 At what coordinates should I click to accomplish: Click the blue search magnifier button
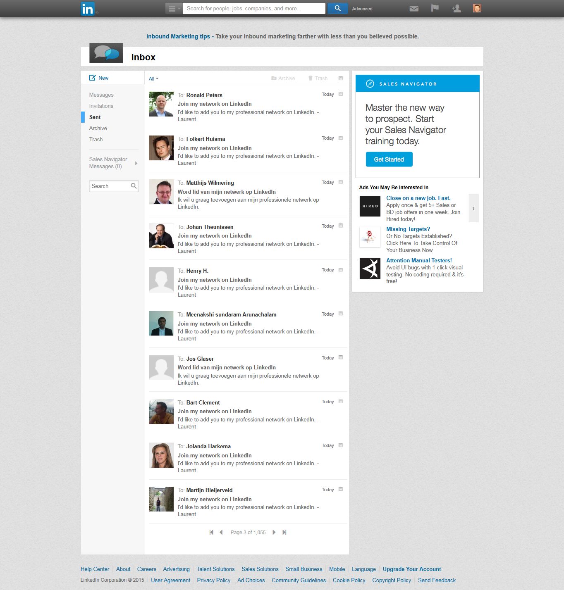click(337, 8)
